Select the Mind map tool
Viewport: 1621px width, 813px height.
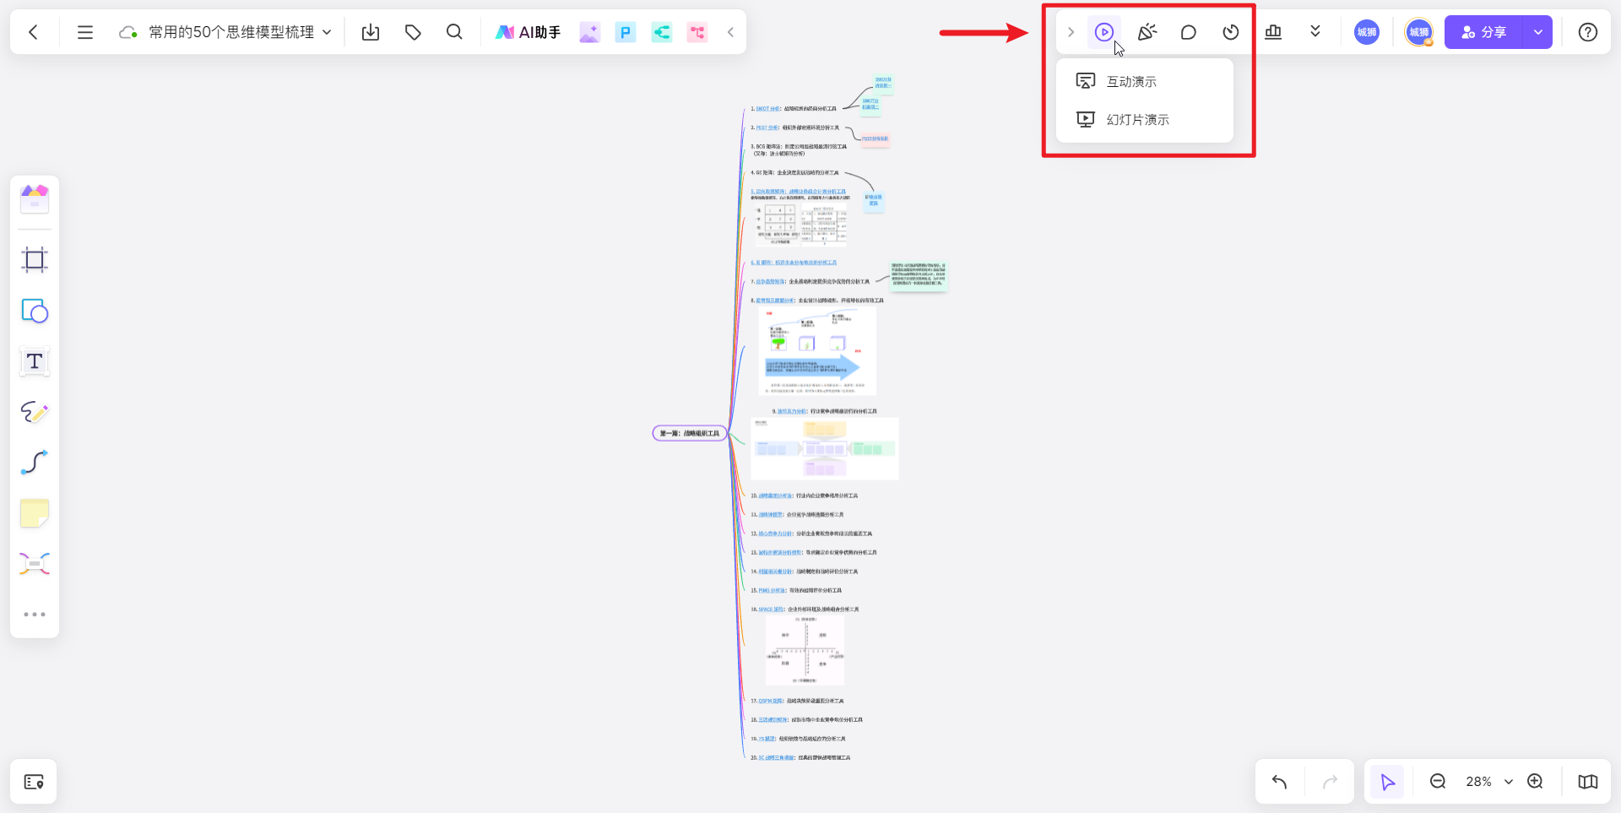35,564
